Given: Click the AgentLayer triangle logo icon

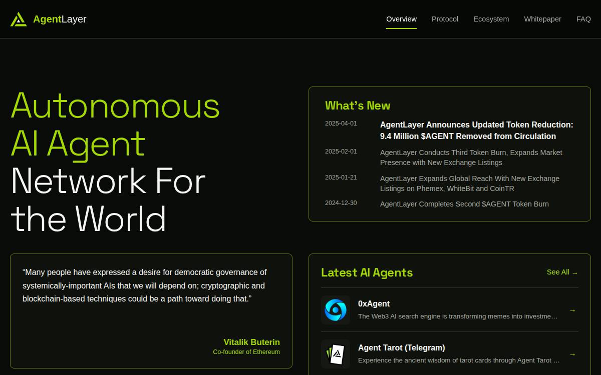Looking at the screenshot, I should (x=19, y=19).
